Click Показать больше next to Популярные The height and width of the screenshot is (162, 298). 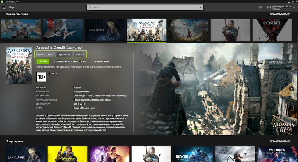tap(280, 141)
